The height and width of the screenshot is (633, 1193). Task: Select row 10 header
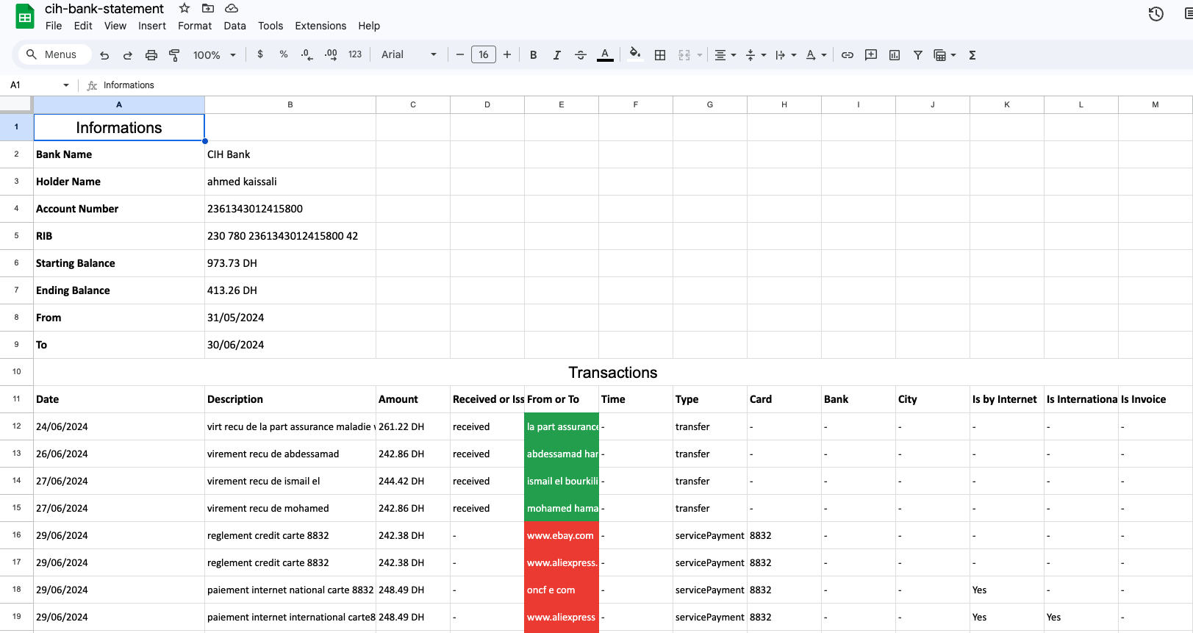[16, 372]
